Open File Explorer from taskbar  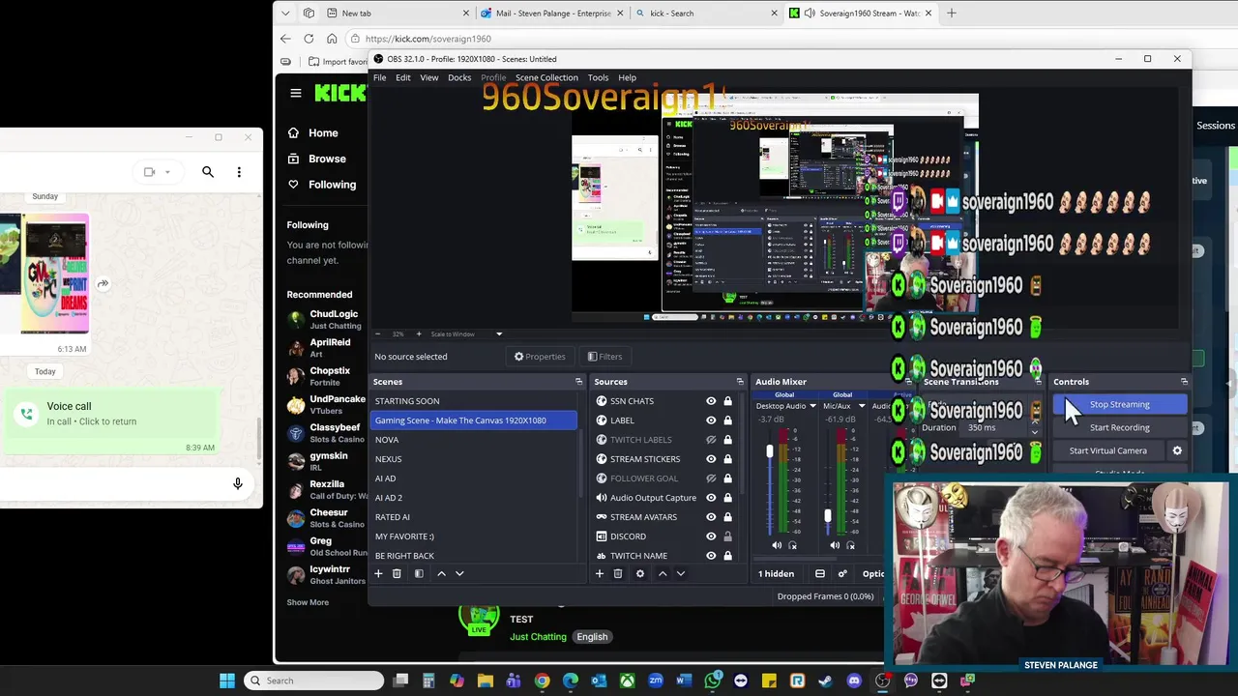click(x=486, y=681)
